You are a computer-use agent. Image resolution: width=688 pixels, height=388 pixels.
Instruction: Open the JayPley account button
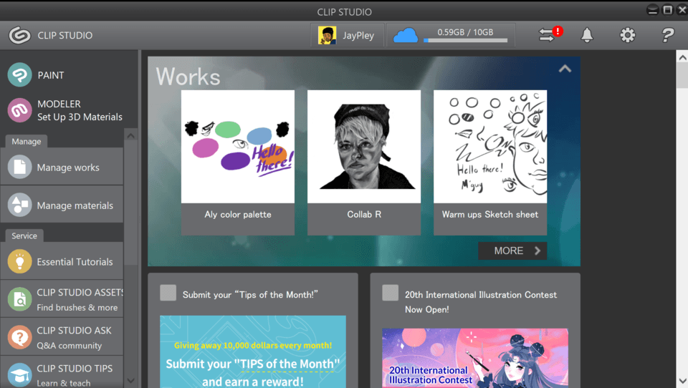point(348,35)
